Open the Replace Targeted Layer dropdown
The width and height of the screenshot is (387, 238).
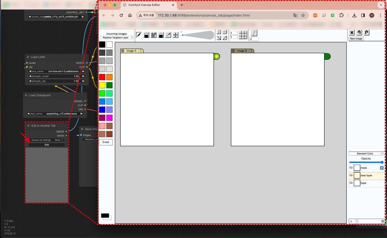point(117,38)
